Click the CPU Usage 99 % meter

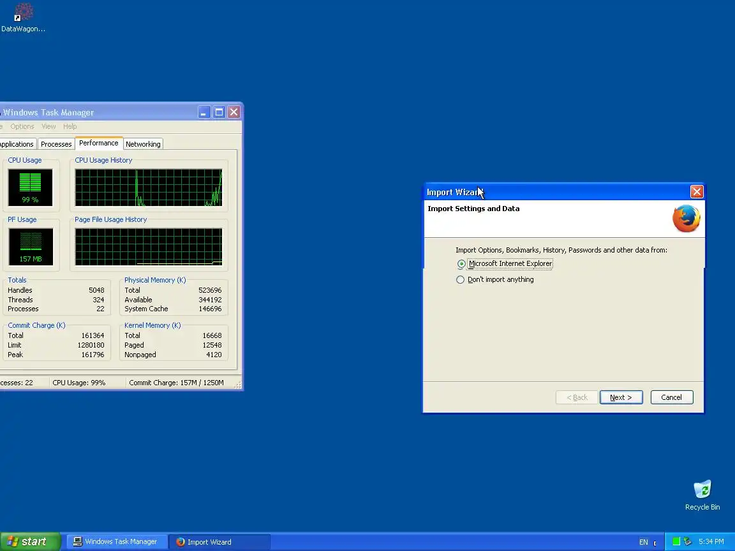point(31,187)
